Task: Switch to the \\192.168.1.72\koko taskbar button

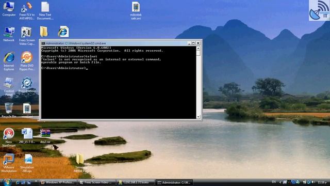Action: [x=136, y=182]
